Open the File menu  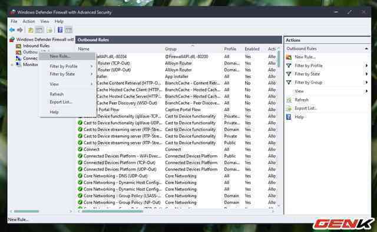[x=14, y=21]
